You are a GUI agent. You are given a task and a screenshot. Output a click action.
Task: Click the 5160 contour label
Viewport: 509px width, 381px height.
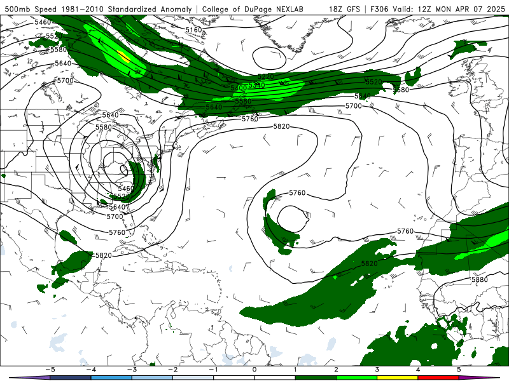coord(193,30)
